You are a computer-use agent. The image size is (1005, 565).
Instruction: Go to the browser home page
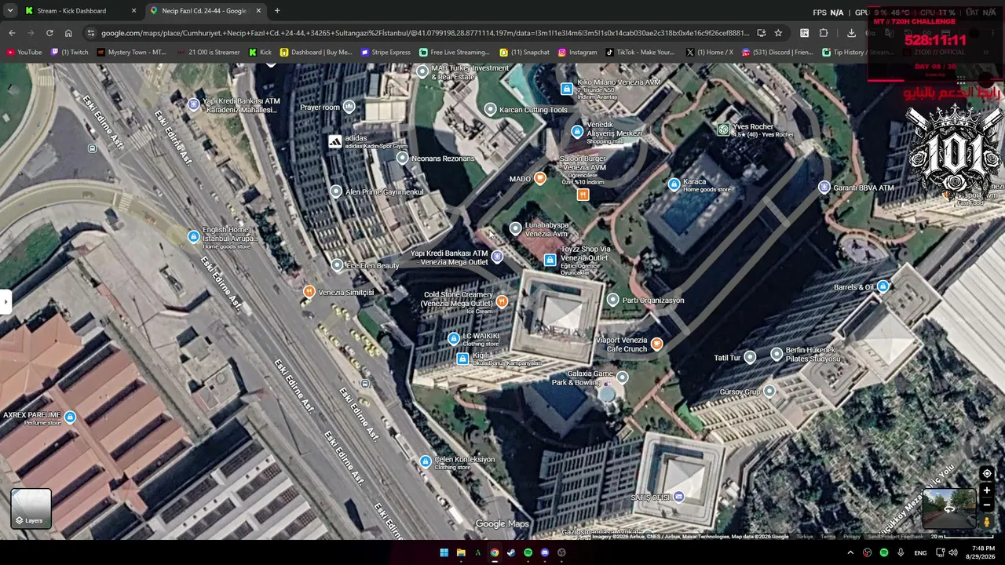[x=68, y=33]
